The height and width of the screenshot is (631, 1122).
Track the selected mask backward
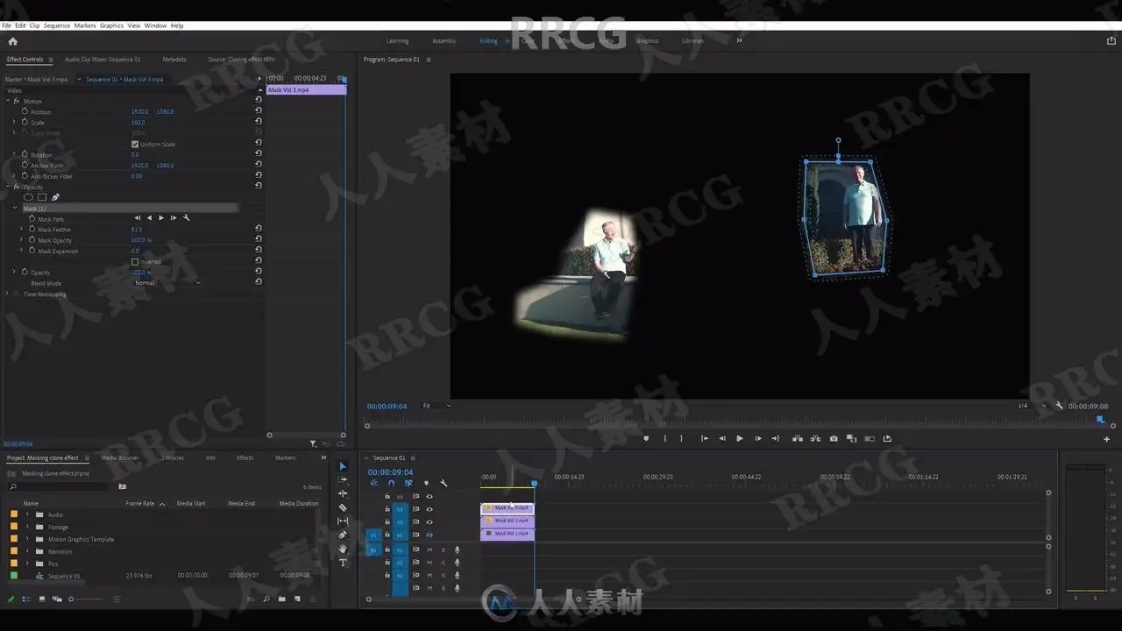tap(149, 218)
